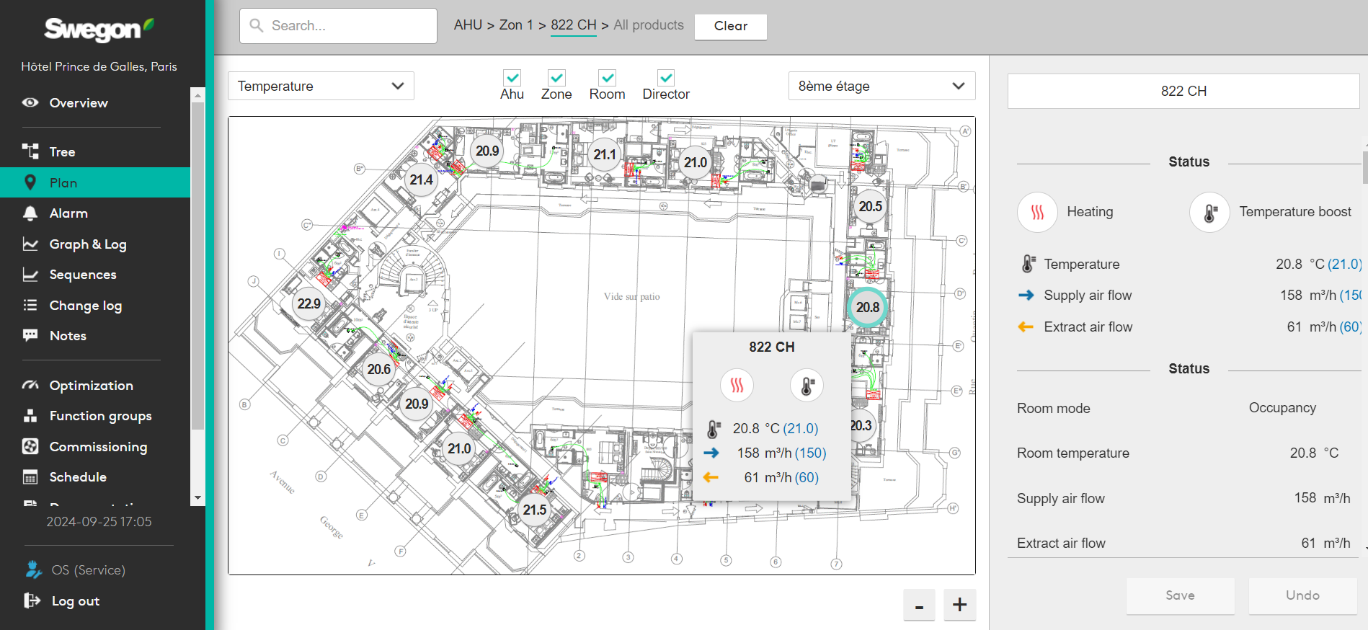Toggle the Zone checkbox
The image size is (1368, 630).
pyautogui.click(x=556, y=78)
